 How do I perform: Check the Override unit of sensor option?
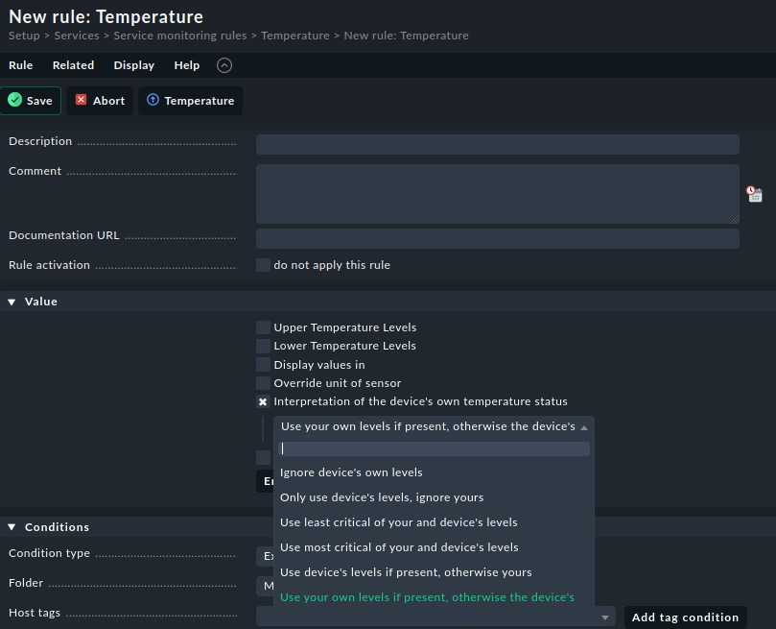263,382
